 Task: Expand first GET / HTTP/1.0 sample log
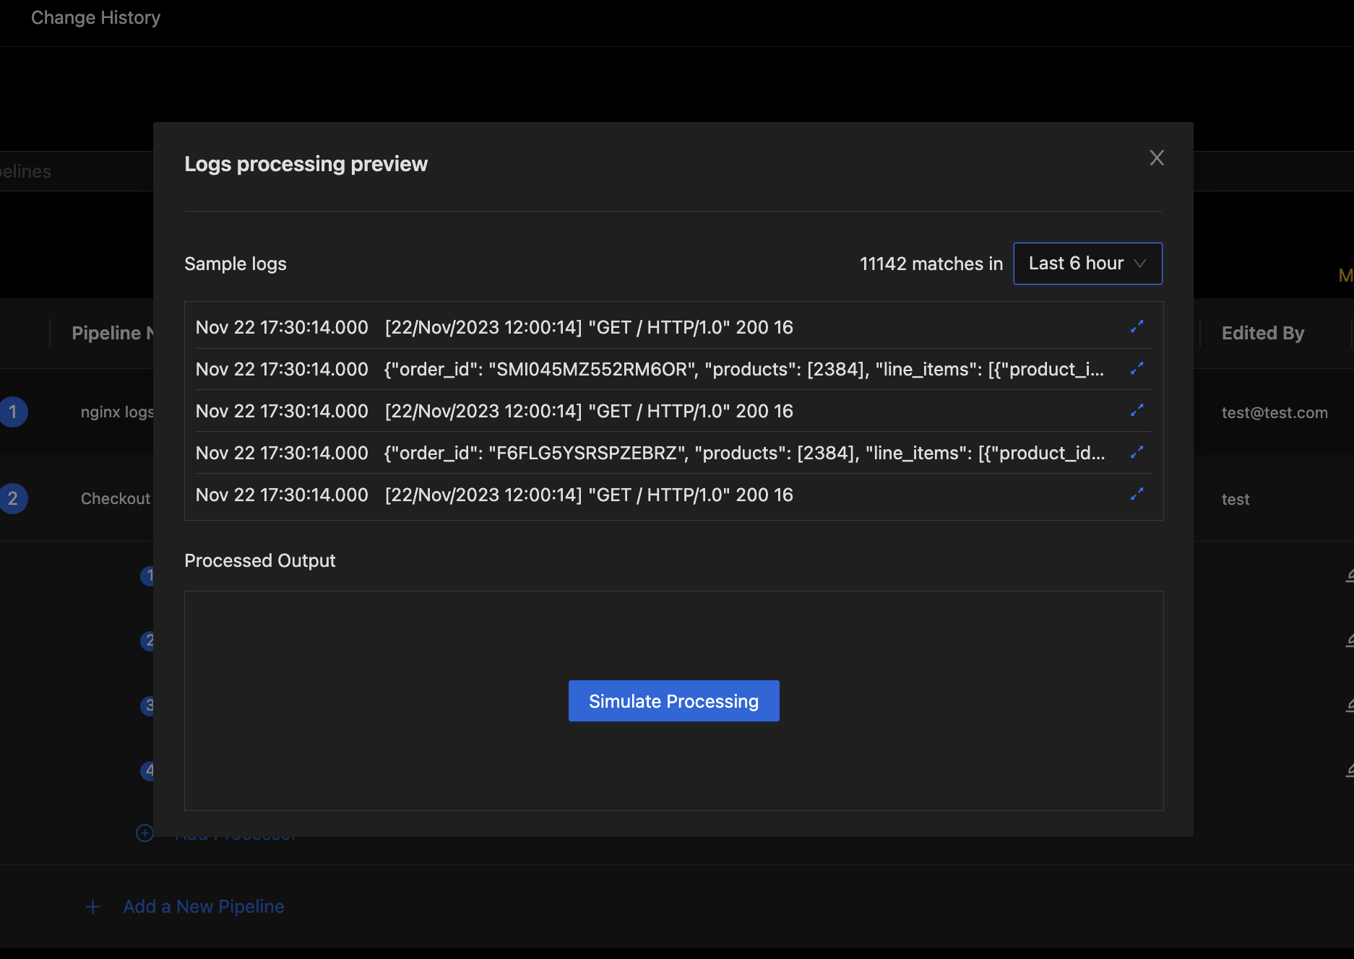(x=1137, y=327)
